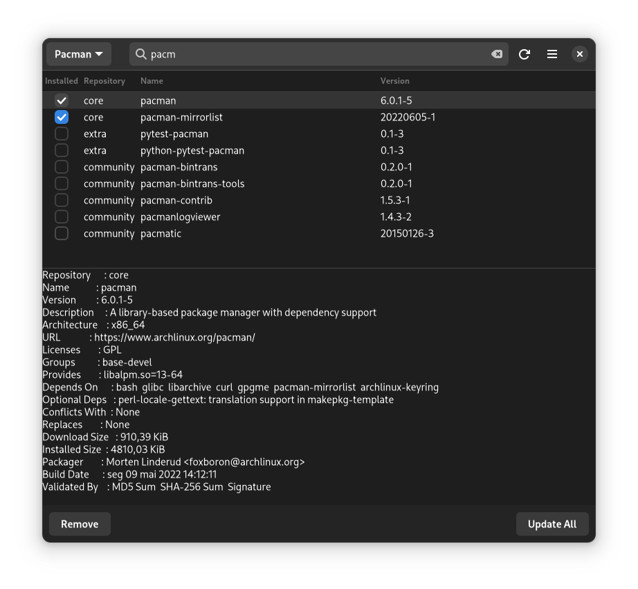Click 'x86_64' architecture value
This screenshot has height=589, width=638.
pyautogui.click(x=128, y=325)
